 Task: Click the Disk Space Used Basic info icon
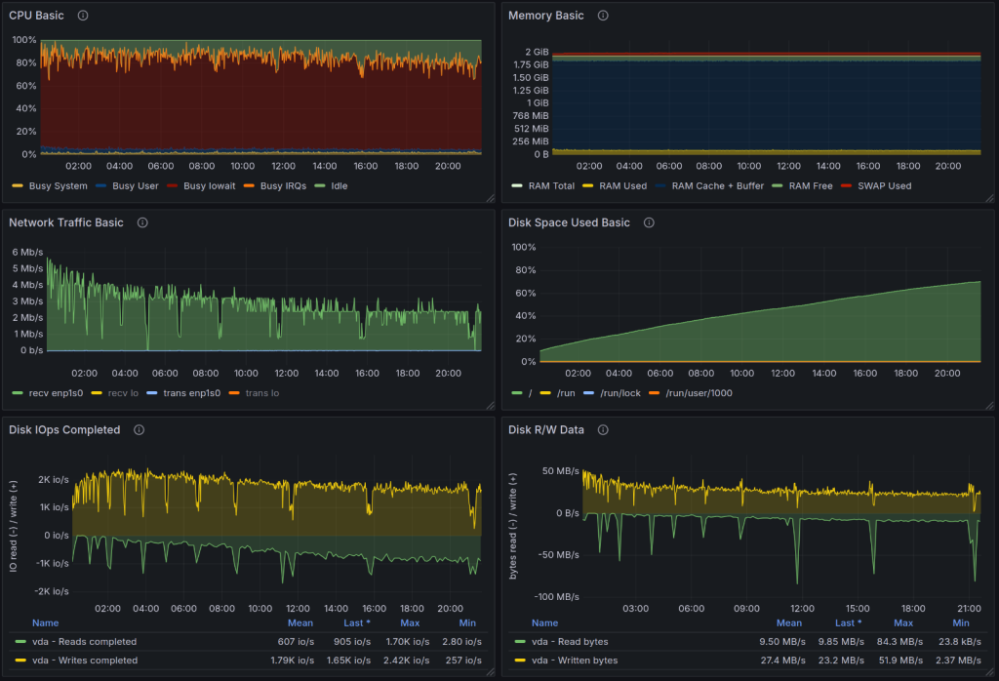pyautogui.click(x=649, y=222)
